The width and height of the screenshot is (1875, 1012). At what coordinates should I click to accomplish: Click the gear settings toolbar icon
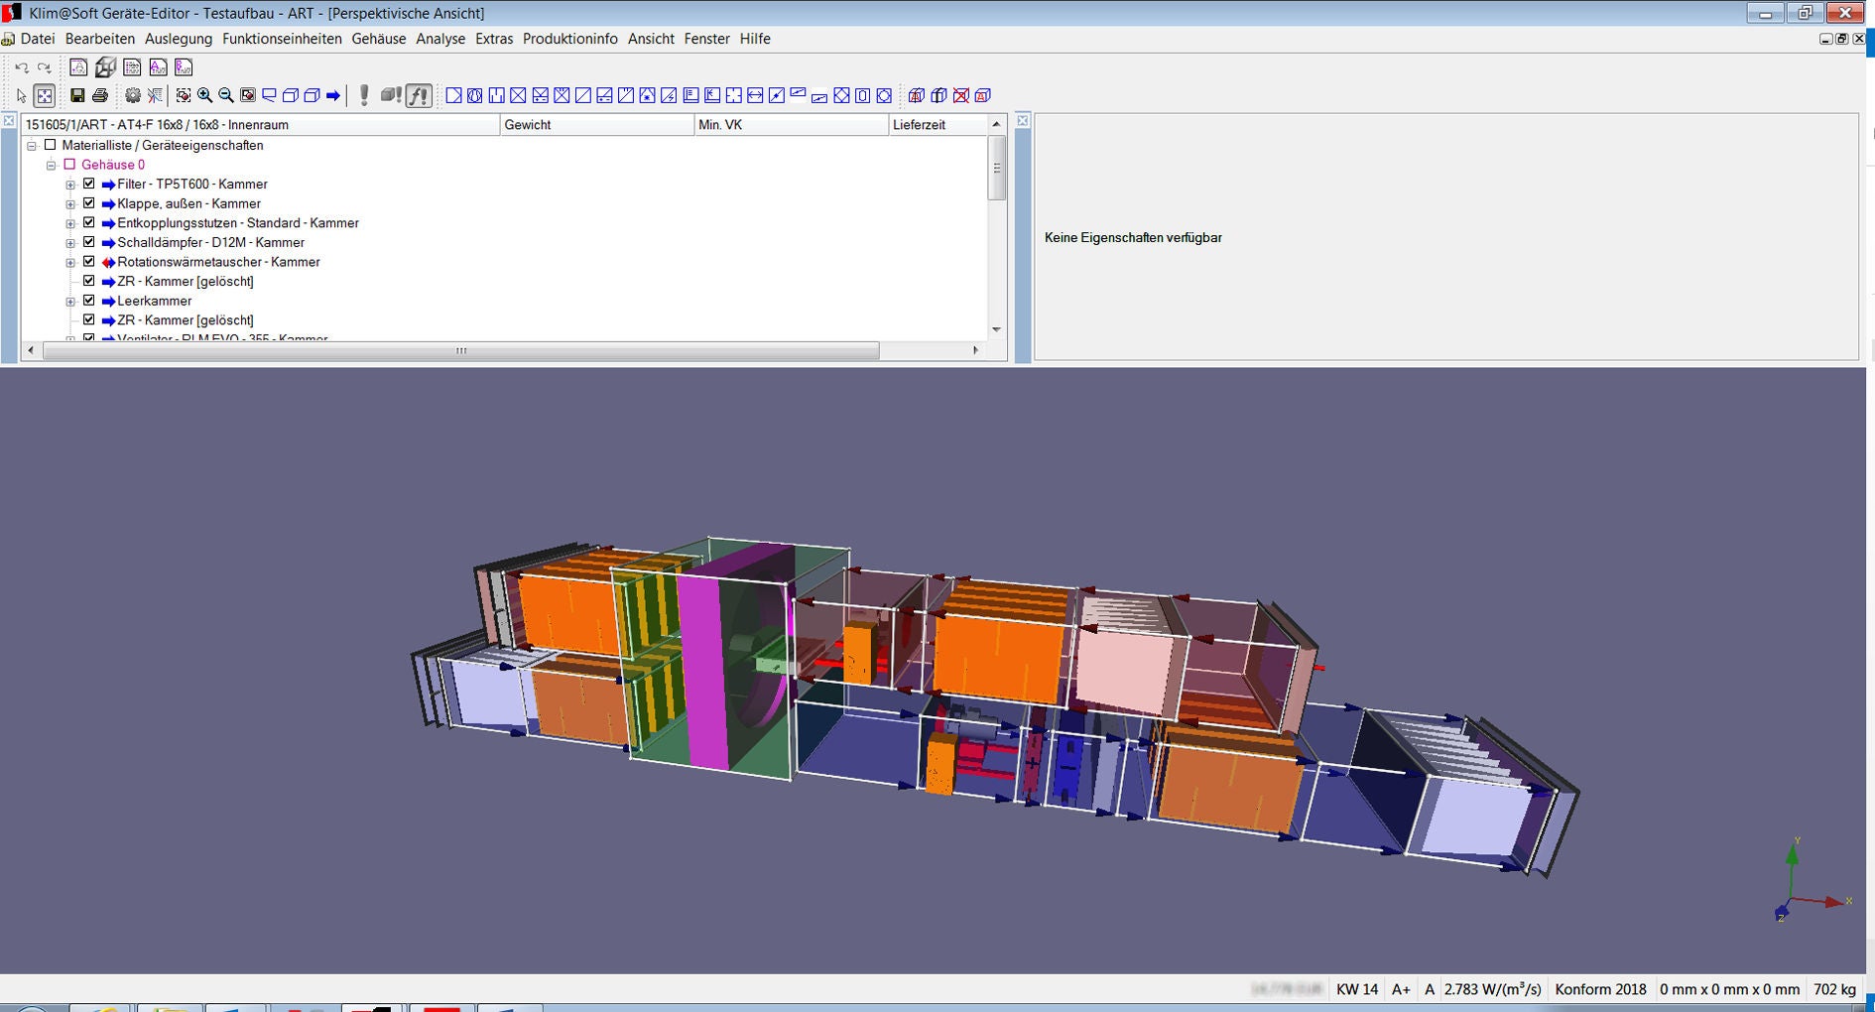[132, 95]
